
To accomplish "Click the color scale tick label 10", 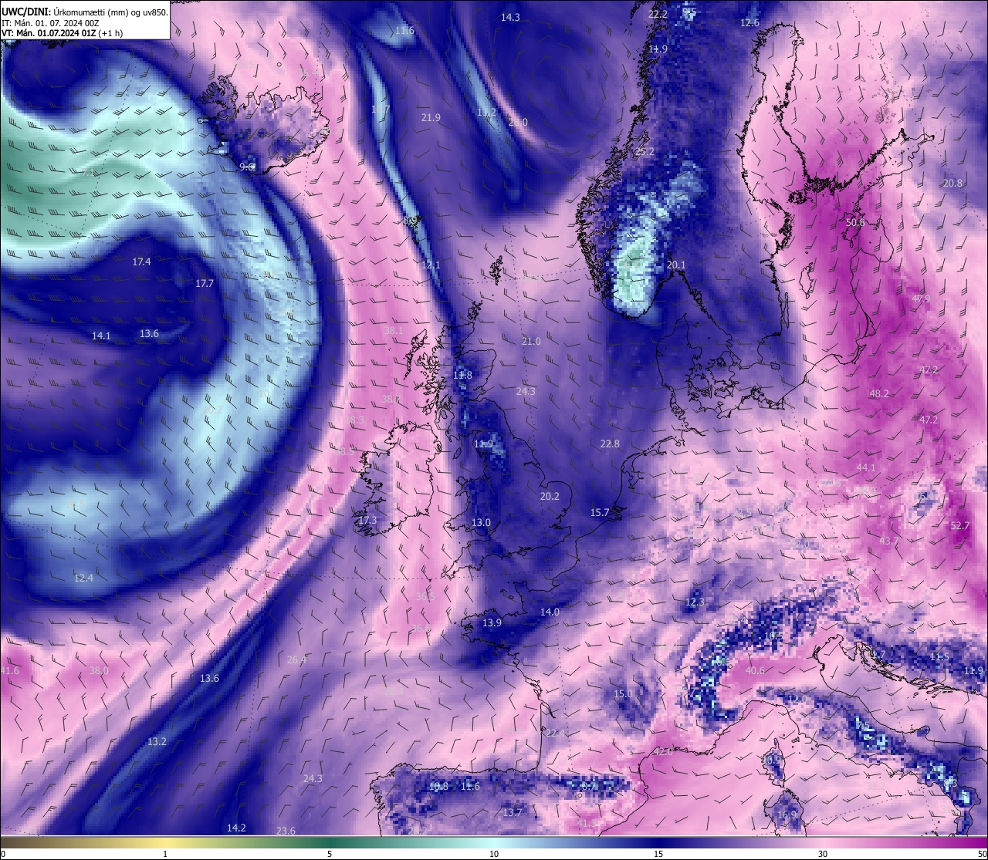I will pyautogui.click(x=494, y=854).
